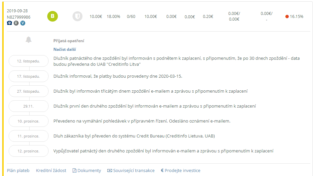
Task: Select the 12. prosince. timeline marker
Action: tap(29, 151)
